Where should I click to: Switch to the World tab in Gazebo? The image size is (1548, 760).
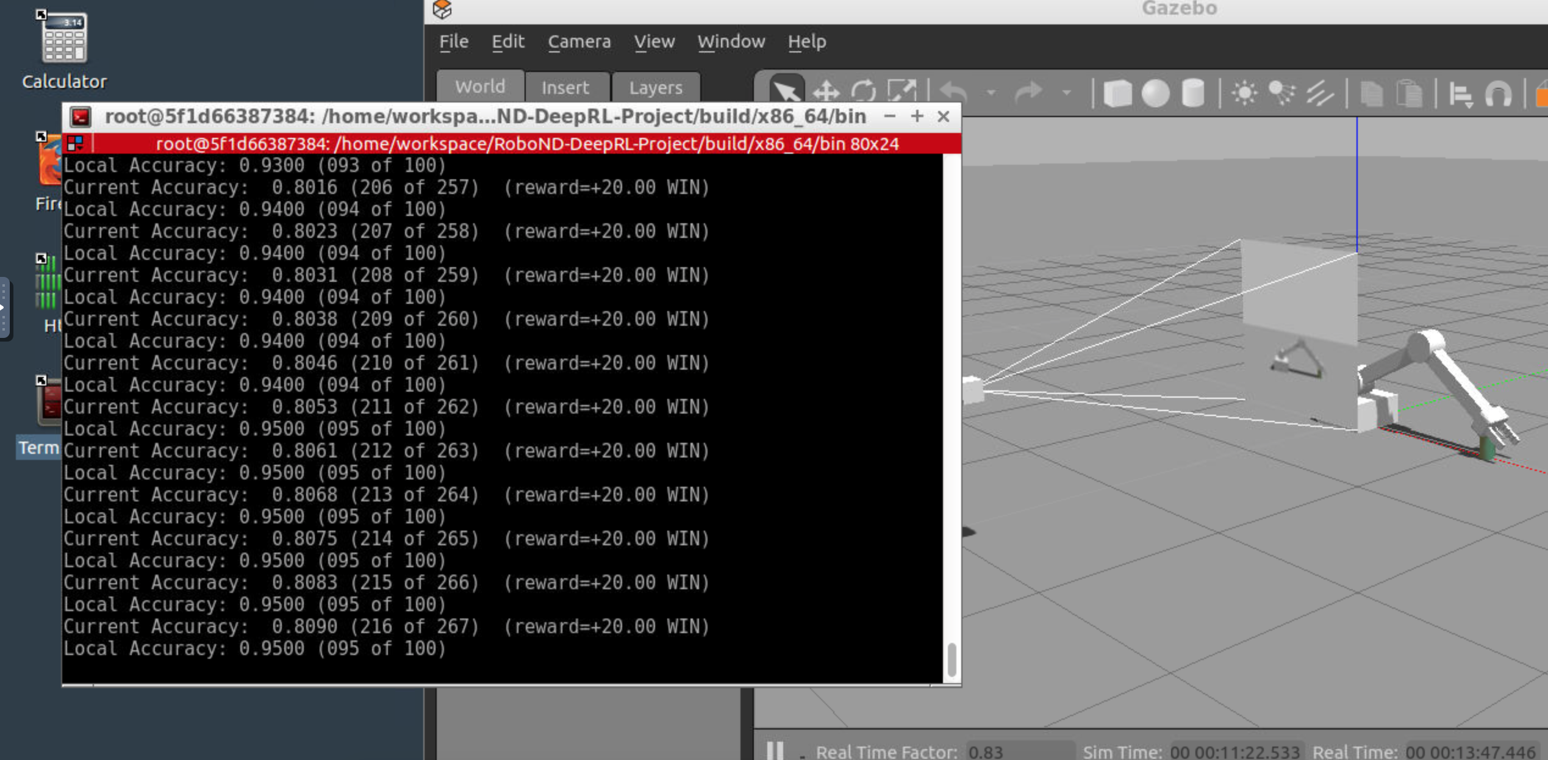(480, 87)
